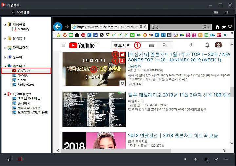Screen dimensions: 236x166
Task: Open 멜론 매일라디오 2018년 11월 video title
Action: tap(179, 95)
